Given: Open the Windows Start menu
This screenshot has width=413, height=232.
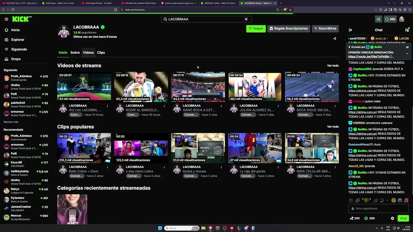Looking at the screenshot, I should [160, 228].
